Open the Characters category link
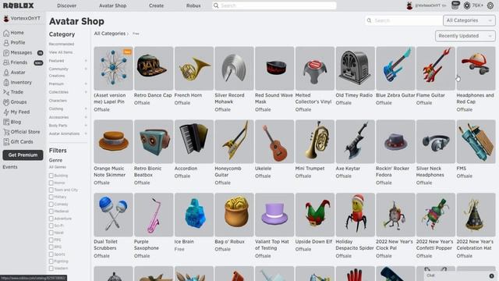Screen dimensions: 499x281 58,101
